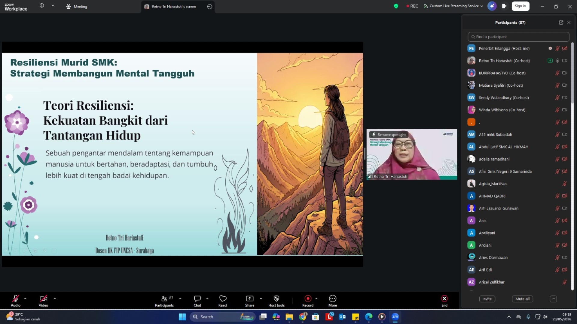Click the Zoom icon on the taskbar
This screenshot has height=324, width=577.
click(395, 317)
